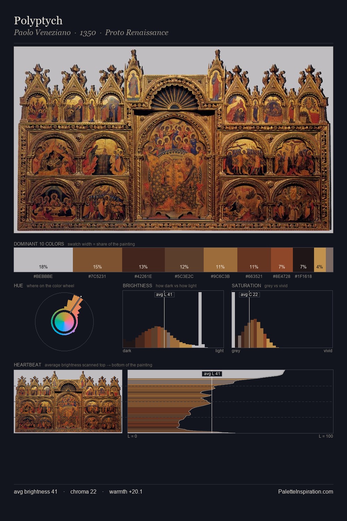Screen dimensions: 347x521
Task: Click the hex code #BEBBBE label
Action: tap(43, 276)
